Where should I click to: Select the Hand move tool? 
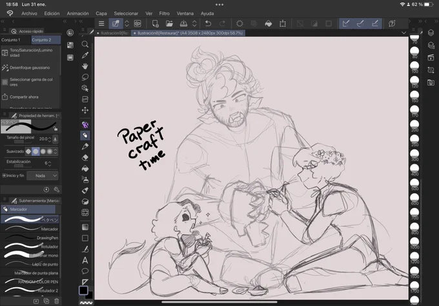pos(85,66)
